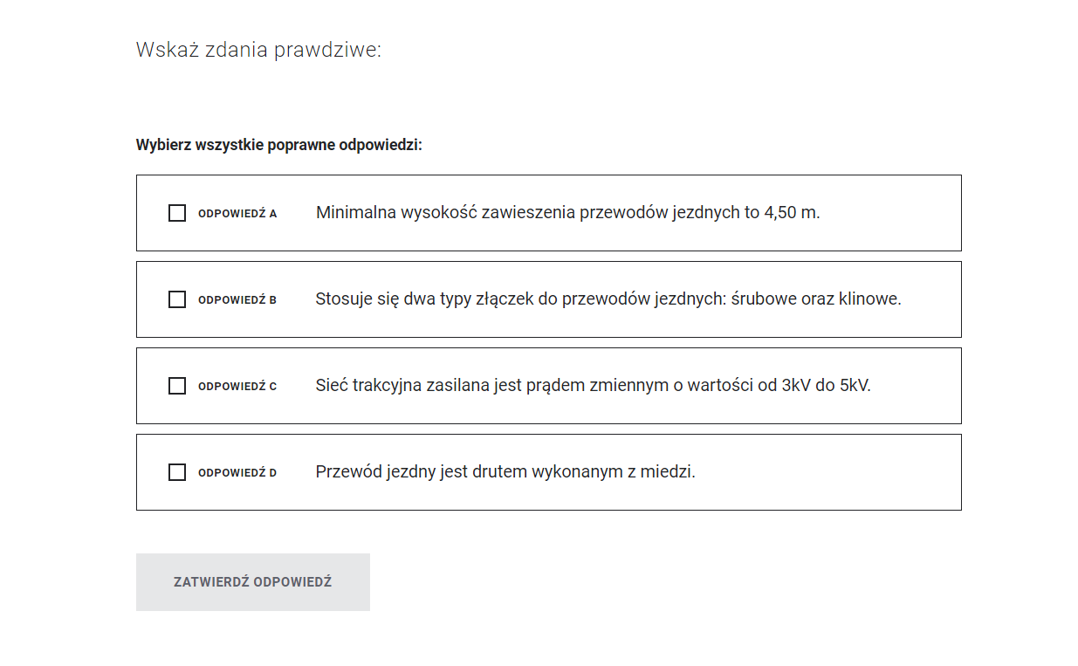
Task: Click the ODPOWIEDŹ D label
Action: (237, 471)
